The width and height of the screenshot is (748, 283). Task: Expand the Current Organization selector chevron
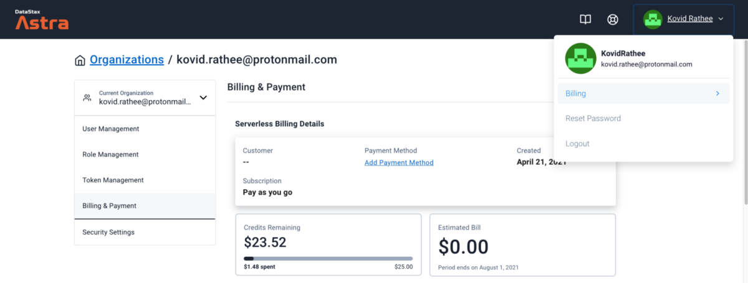[x=203, y=98]
